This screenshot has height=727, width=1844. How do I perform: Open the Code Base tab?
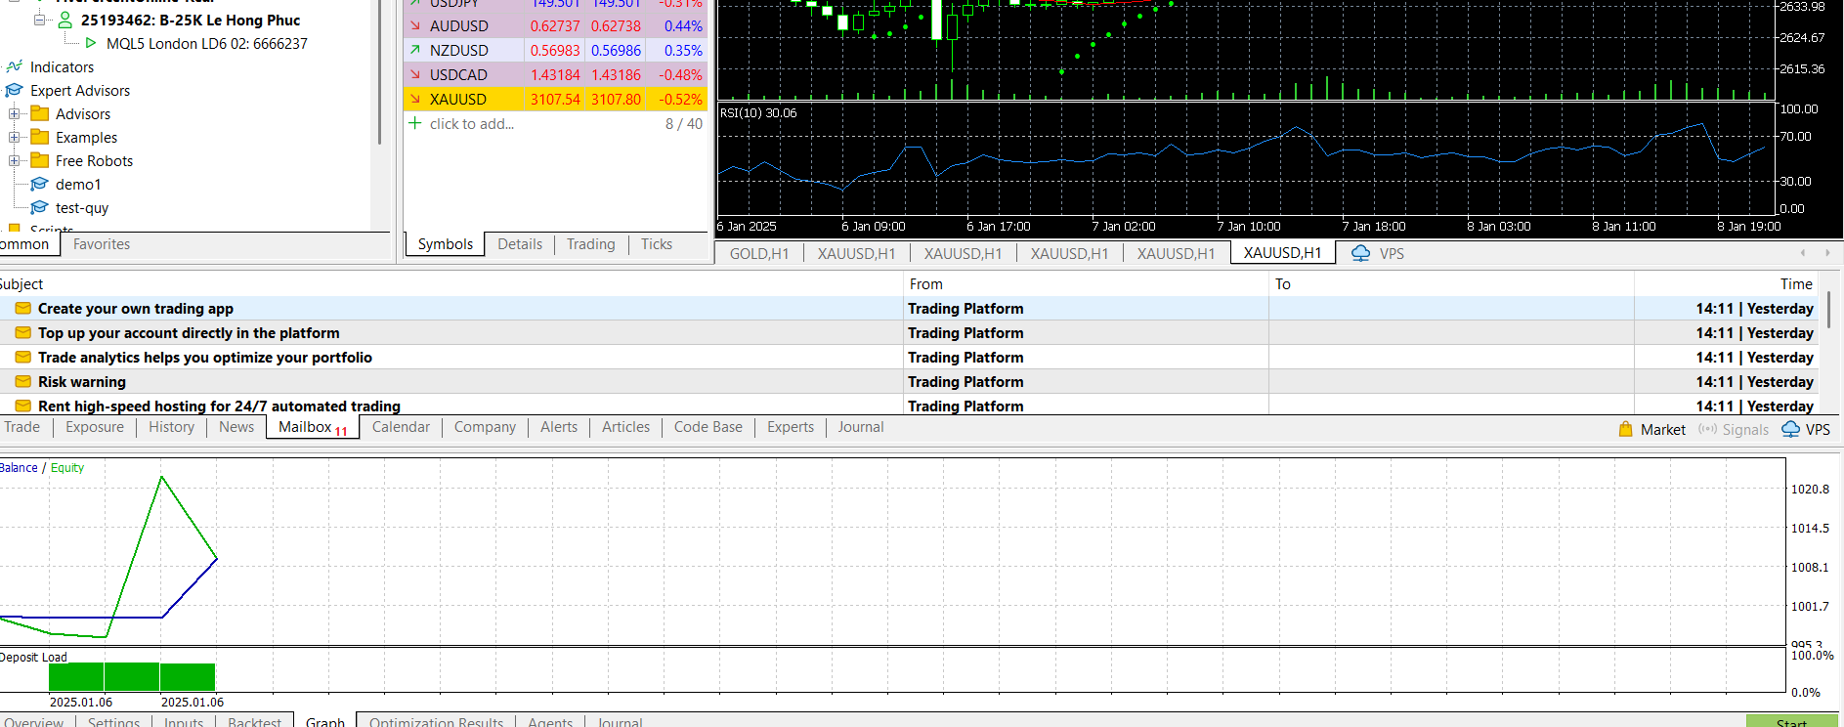tap(708, 427)
